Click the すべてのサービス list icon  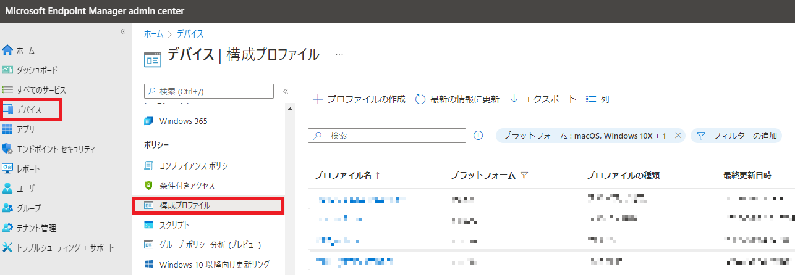(7, 90)
